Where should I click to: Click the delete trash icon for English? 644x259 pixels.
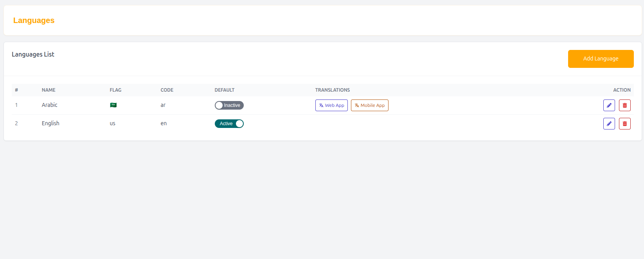click(625, 124)
